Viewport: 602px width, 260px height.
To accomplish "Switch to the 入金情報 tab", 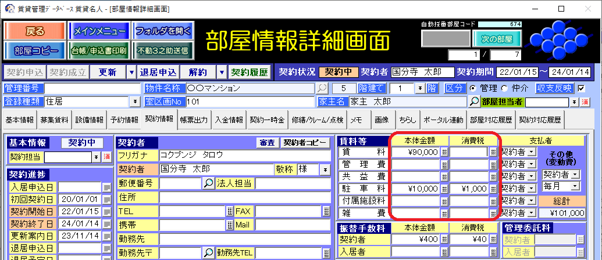I will click(229, 120).
